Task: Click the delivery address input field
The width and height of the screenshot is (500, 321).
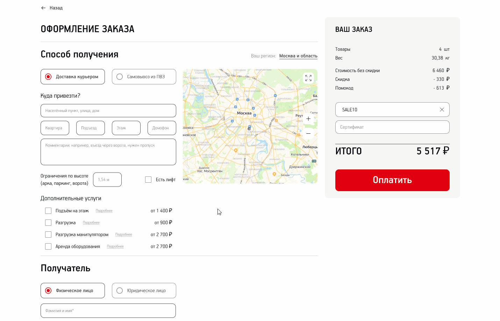Action: (x=108, y=111)
